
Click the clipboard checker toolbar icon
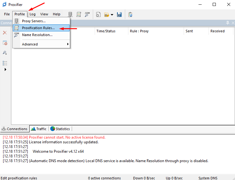point(130,14)
